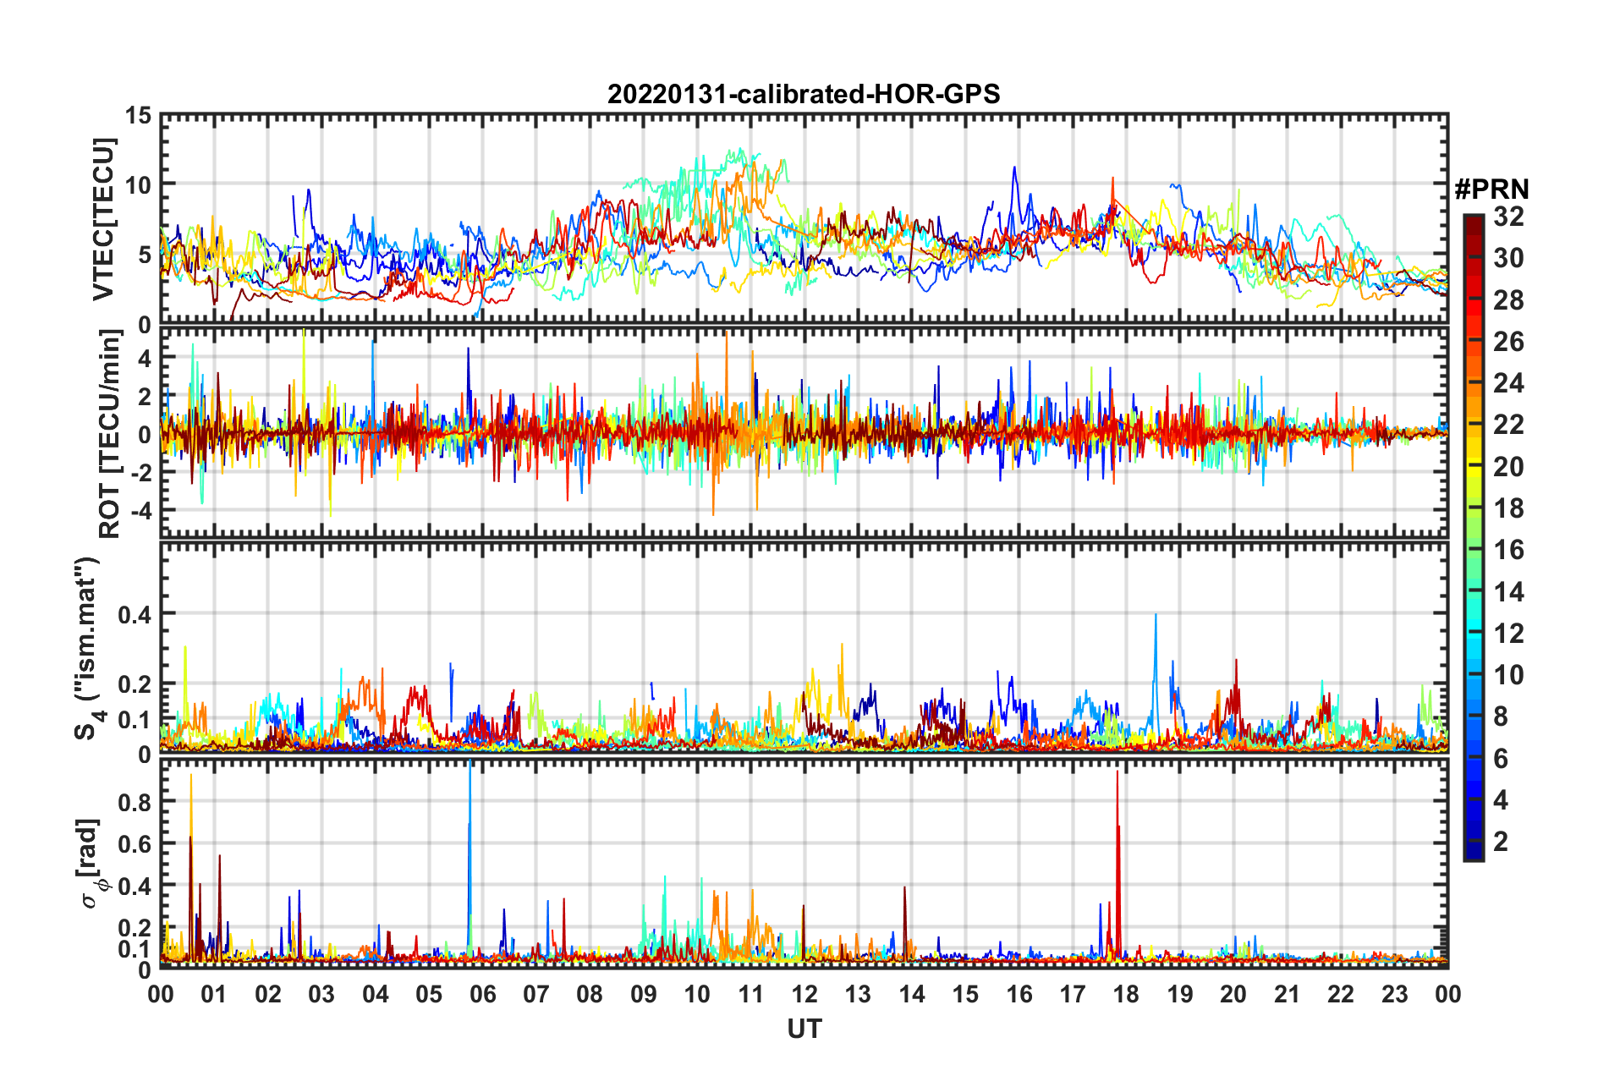Click S4 panel y-axis tick 0.4
This screenshot has width=1609, height=1076.
pos(135,615)
